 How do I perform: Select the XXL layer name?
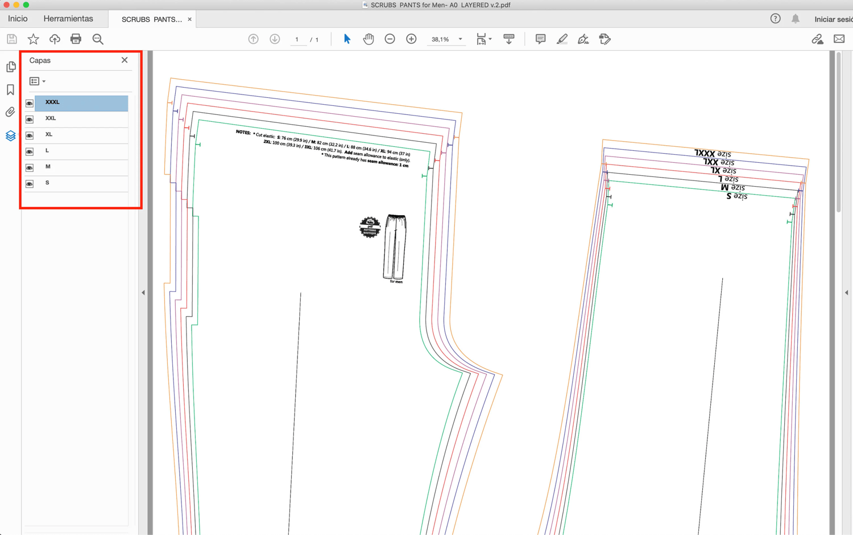[x=51, y=118]
